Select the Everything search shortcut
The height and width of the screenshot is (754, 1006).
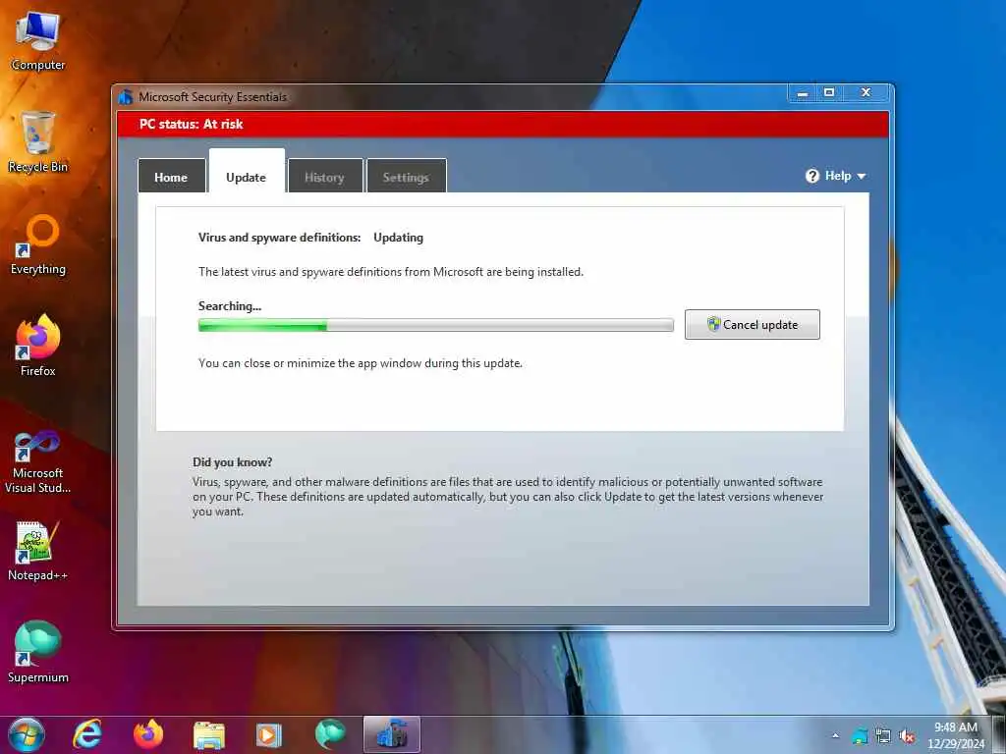click(x=38, y=244)
